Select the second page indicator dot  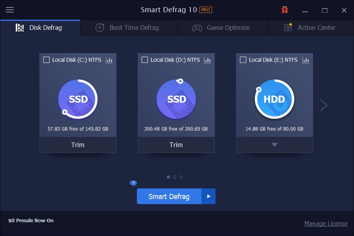tap(175, 177)
